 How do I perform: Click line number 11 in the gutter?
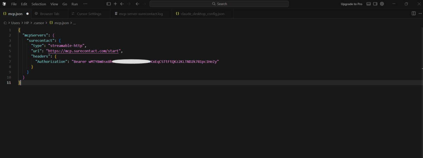10,82
